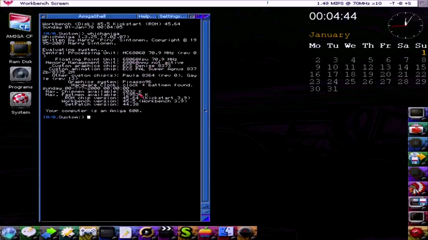The width and height of the screenshot is (428, 240).
Task: Select day 15 in January calendar
Action: [421, 67]
